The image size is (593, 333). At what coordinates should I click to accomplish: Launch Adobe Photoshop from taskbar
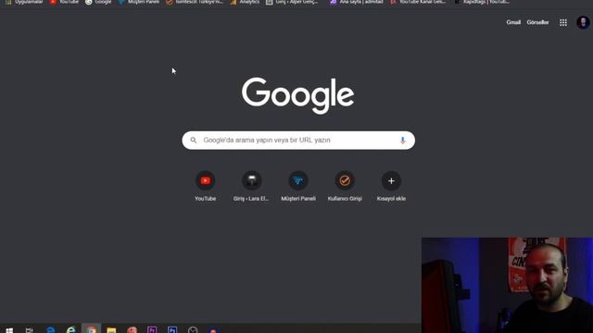pyautogui.click(x=172, y=330)
